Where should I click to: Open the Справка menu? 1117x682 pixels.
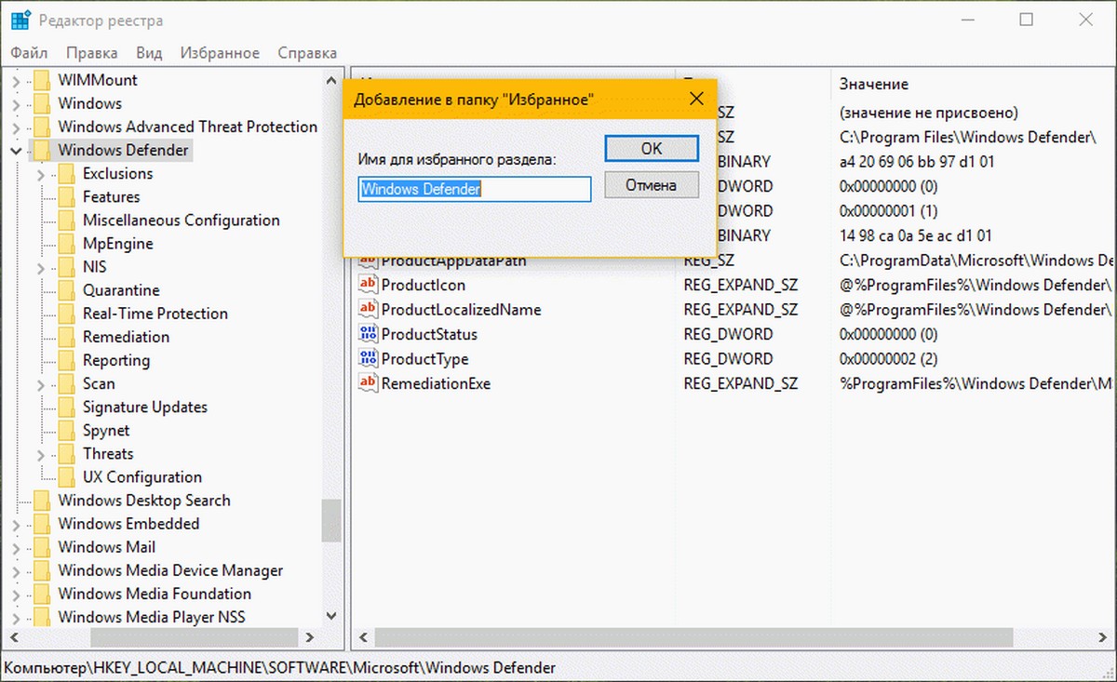[x=307, y=53]
